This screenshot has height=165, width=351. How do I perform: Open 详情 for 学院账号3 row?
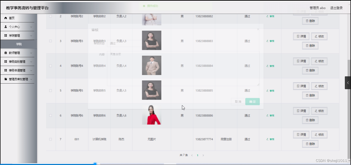[301, 36]
